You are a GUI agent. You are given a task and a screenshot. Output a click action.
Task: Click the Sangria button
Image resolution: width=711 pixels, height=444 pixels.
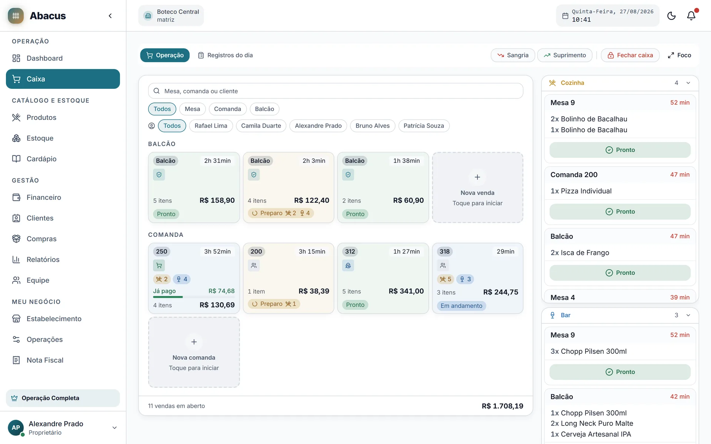(513, 55)
